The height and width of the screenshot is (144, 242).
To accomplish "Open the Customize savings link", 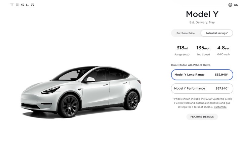I will tap(220, 107).
